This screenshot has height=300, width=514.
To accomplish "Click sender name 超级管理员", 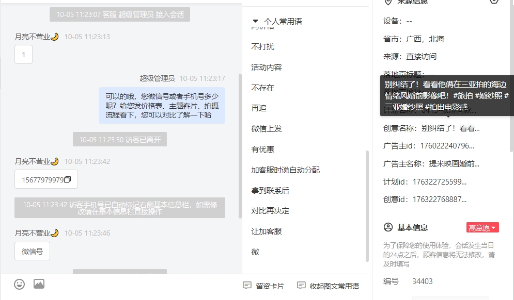I will click(158, 78).
